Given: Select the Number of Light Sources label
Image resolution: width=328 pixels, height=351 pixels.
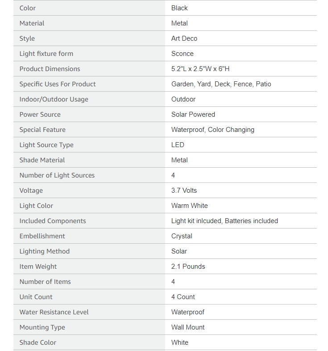Looking at the screenshot, I should [57, 175].
